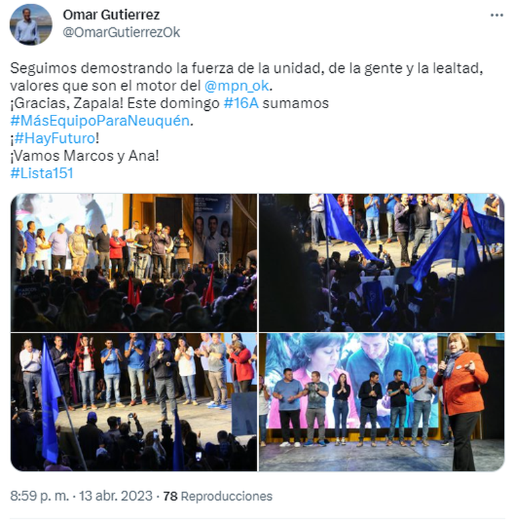Click the woman holding microphone in photo

(462, 402)
